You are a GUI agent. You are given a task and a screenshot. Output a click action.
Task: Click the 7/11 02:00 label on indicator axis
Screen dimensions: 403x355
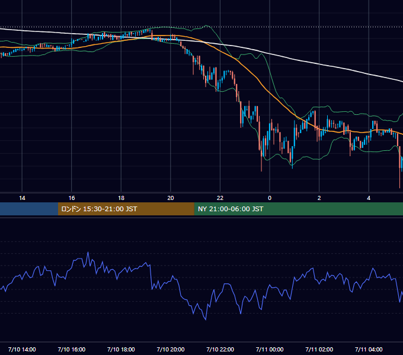(319, 349)
